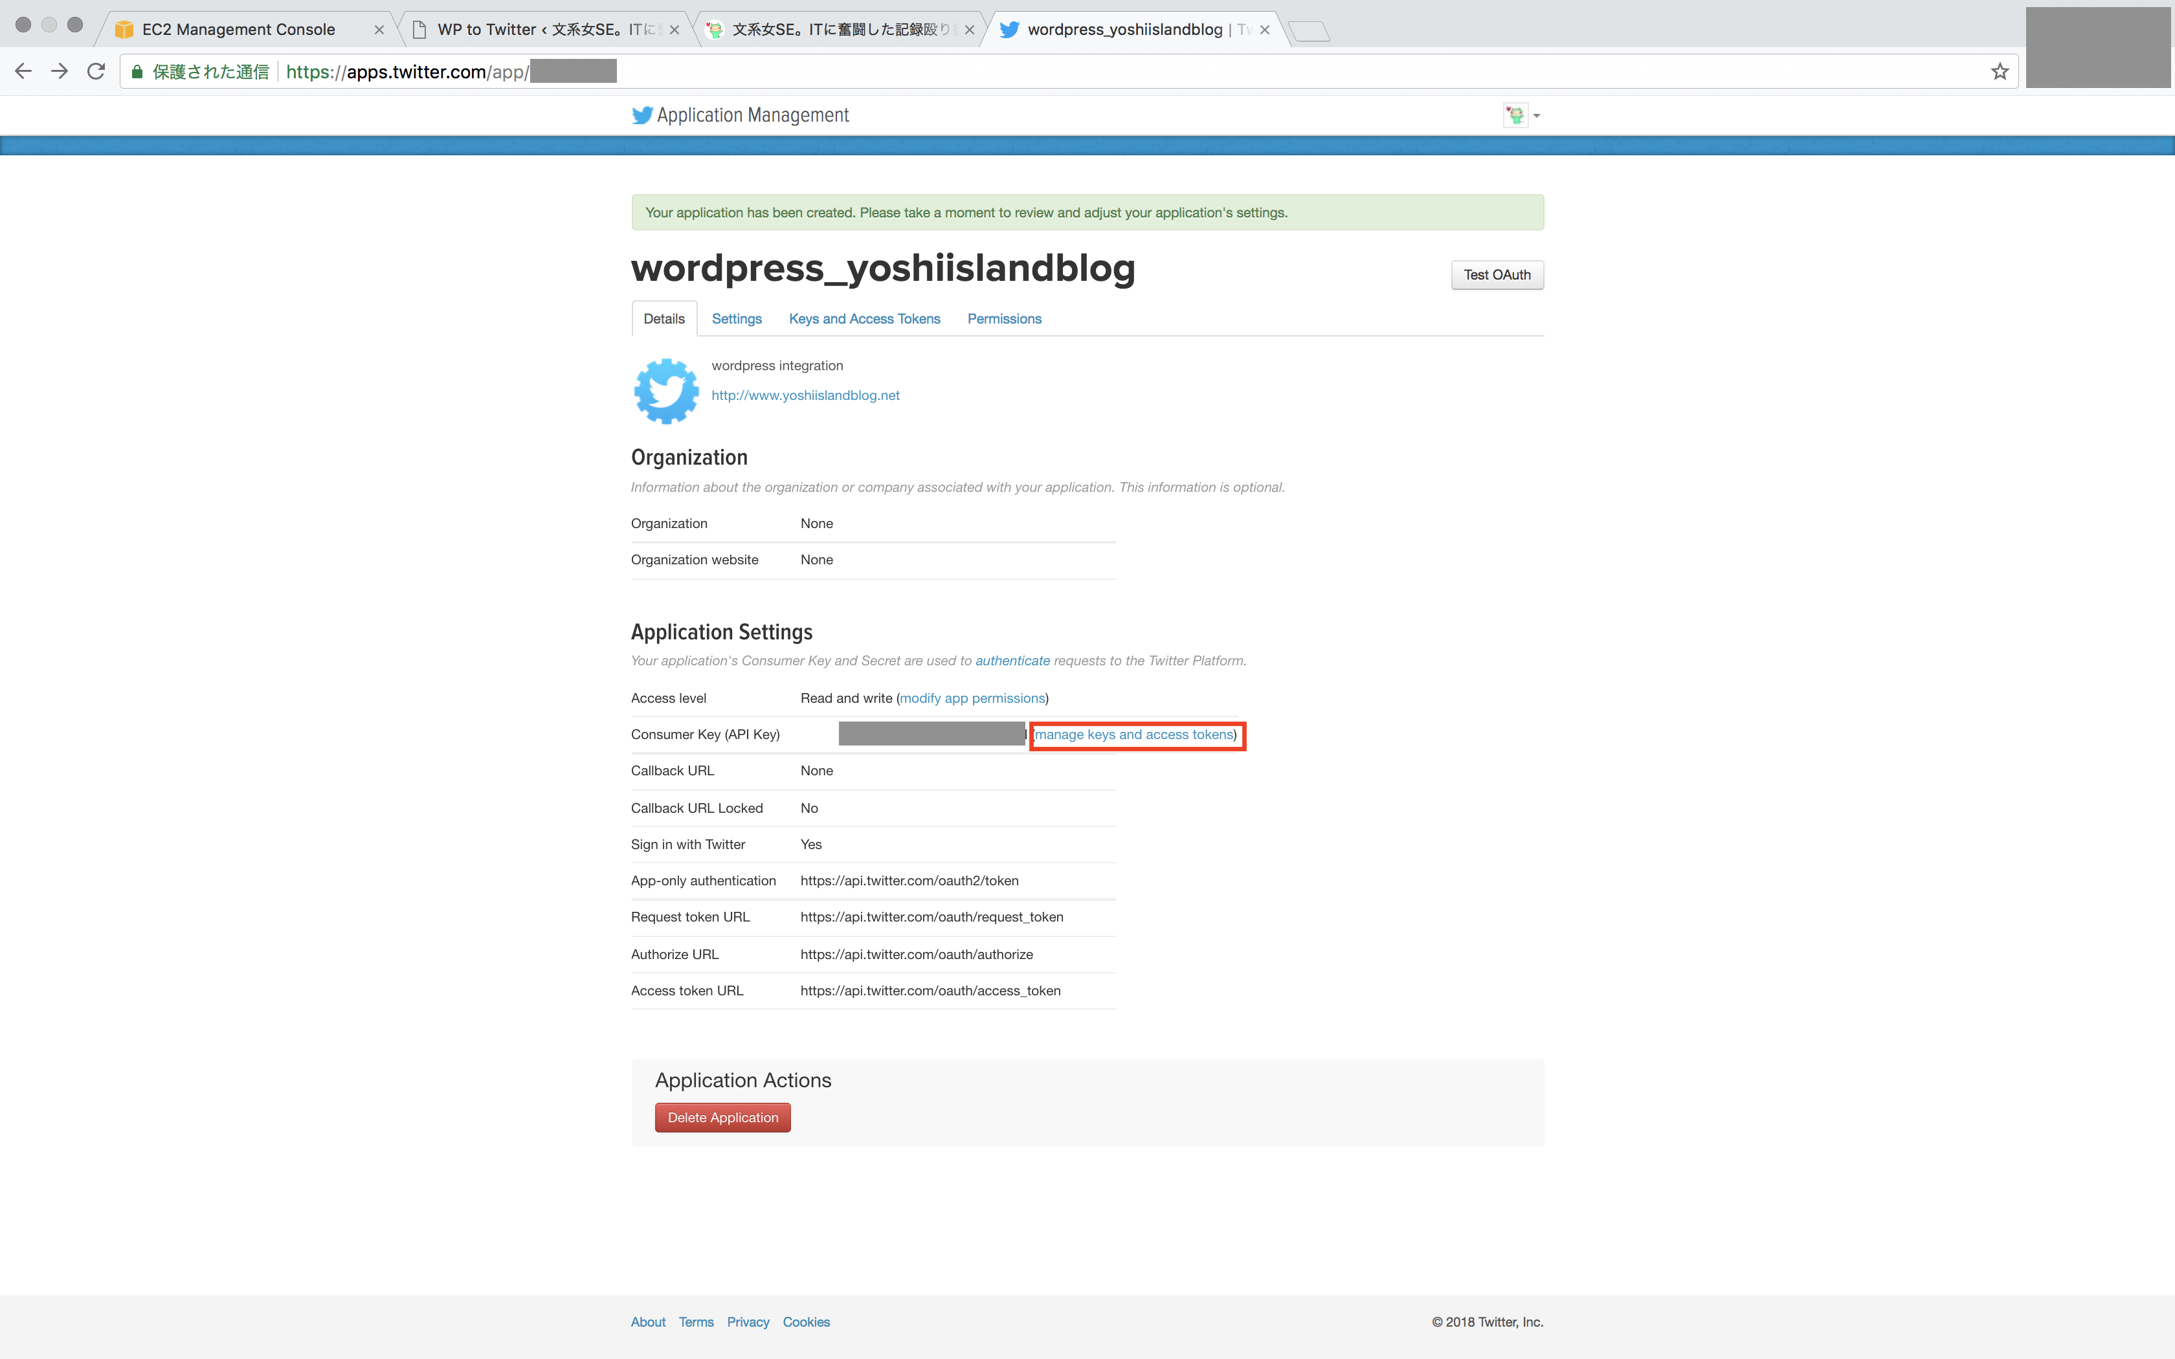
Task: Click the oauth2/token URL text
Action: [x=909, y=881]
